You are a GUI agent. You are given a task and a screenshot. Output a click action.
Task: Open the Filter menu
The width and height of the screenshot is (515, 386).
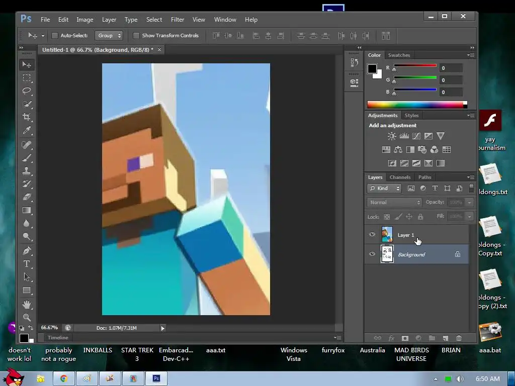pos(178,20)
